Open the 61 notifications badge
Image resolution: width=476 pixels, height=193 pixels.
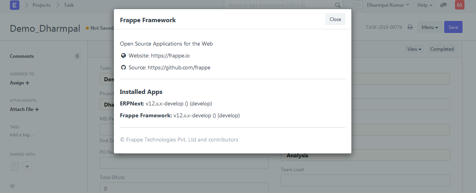460,5
